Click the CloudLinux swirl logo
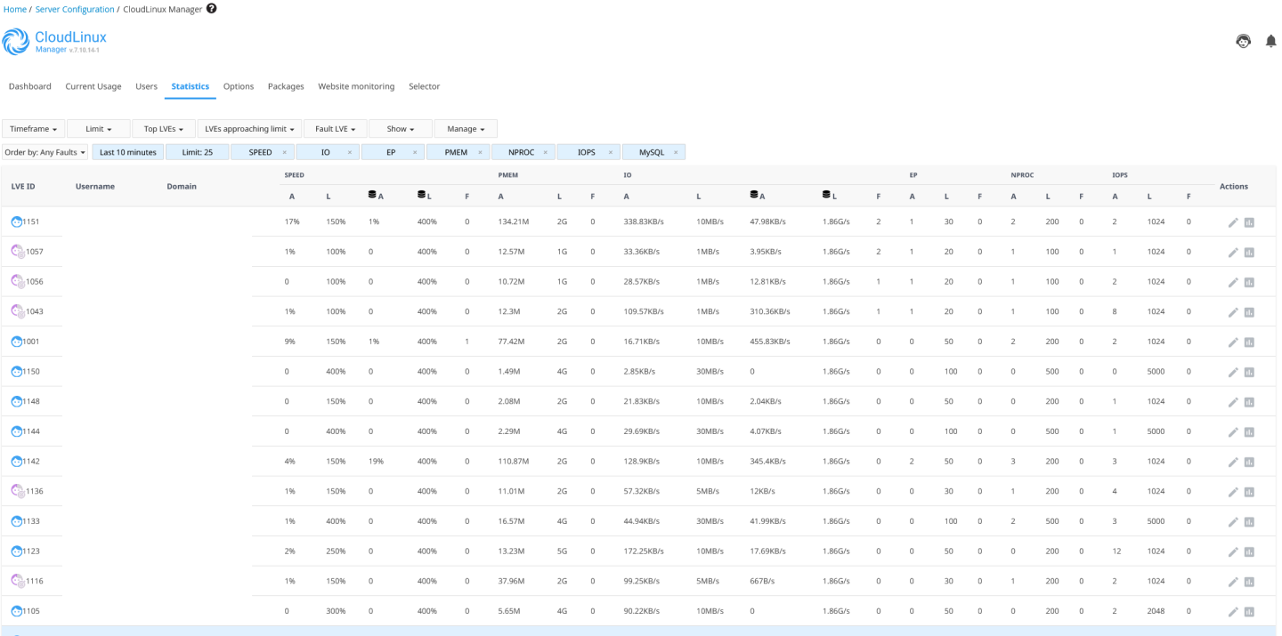 point(16,42)
